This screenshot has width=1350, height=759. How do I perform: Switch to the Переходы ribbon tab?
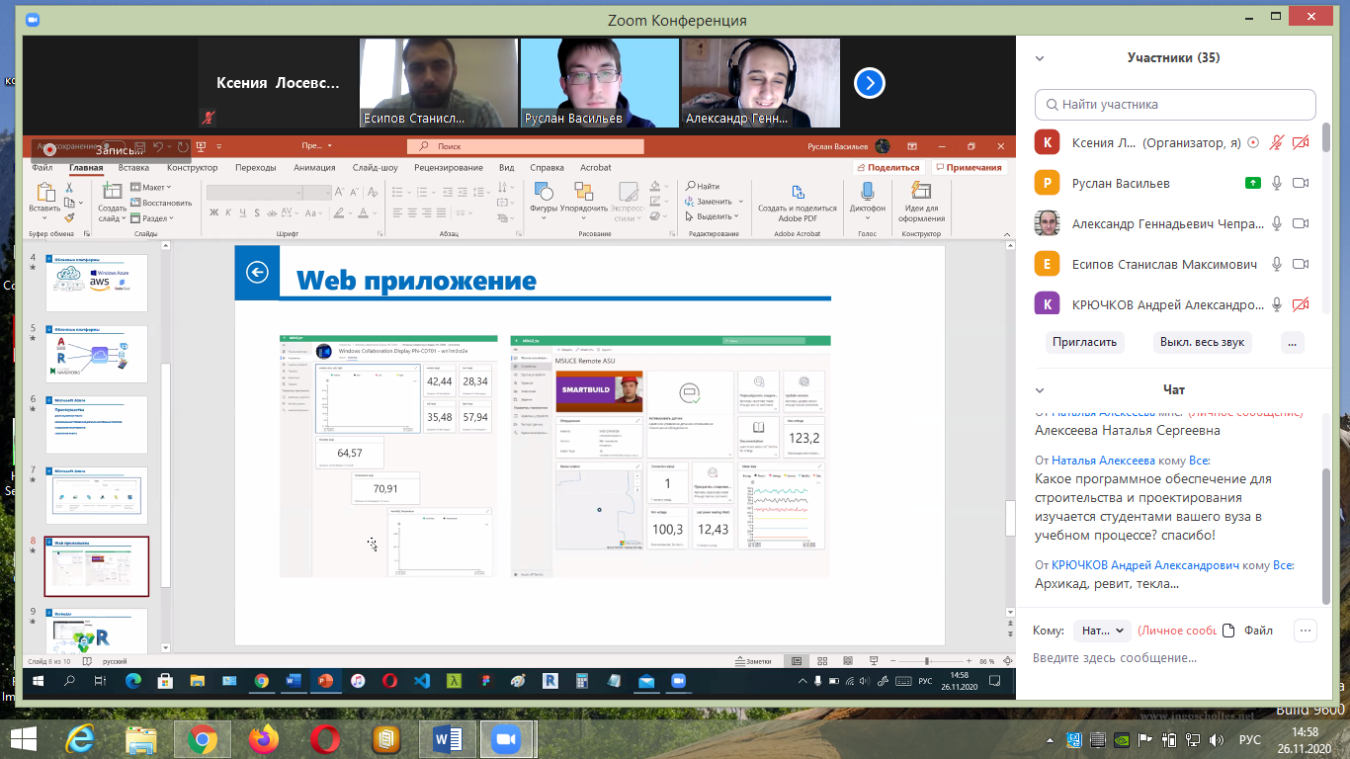(256, 168)
